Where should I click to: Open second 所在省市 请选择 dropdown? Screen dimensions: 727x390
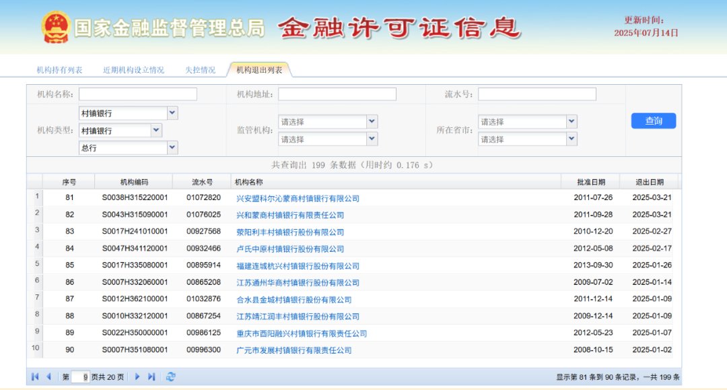(x=572, y=139)
